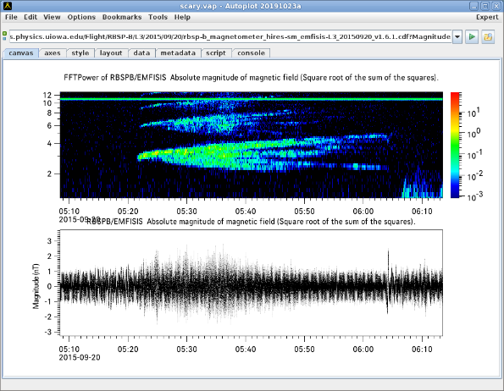The width and height of the screenshot is (504, 391).
Task: Click the green play go button
Action: coord(472,37)
